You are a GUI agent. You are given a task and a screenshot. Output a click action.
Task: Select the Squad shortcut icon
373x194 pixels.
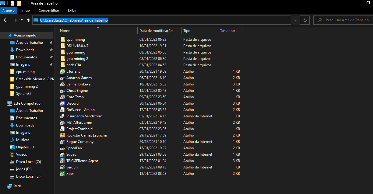[x=63, y=154]
